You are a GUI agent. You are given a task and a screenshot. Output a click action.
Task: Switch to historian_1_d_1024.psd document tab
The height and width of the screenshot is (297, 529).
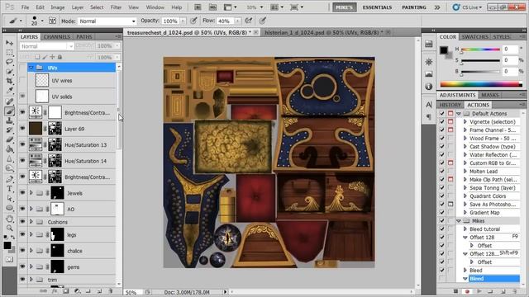coord(323,33)
